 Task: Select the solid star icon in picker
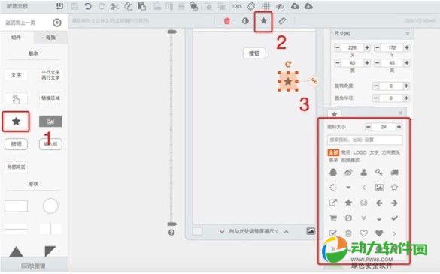pyautogui.click(x=348, y=203)
